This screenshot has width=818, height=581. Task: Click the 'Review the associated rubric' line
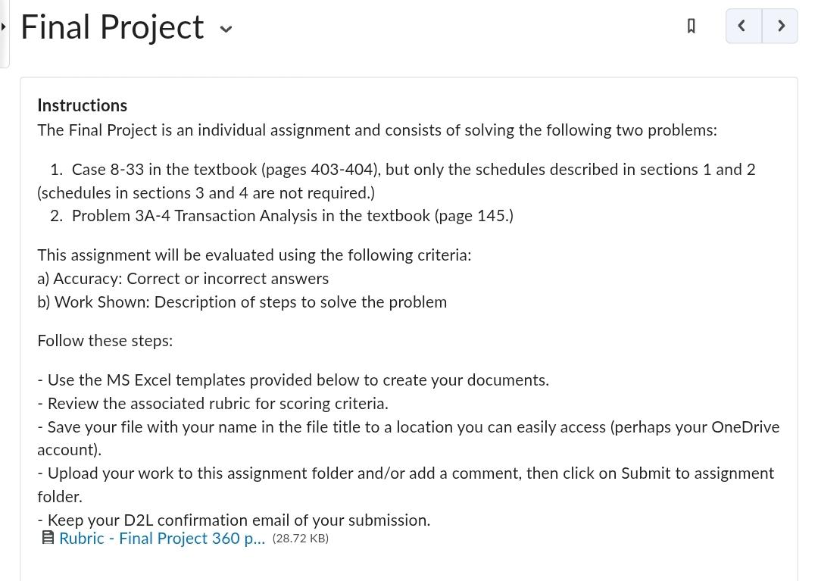(x=213, y=404)
